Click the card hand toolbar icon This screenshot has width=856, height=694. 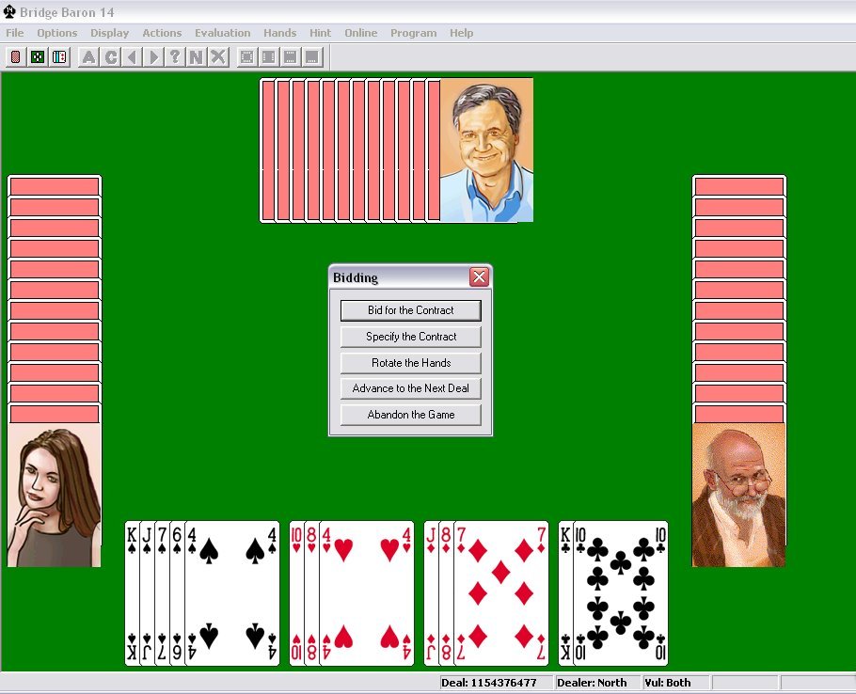[x=59, y=57]
